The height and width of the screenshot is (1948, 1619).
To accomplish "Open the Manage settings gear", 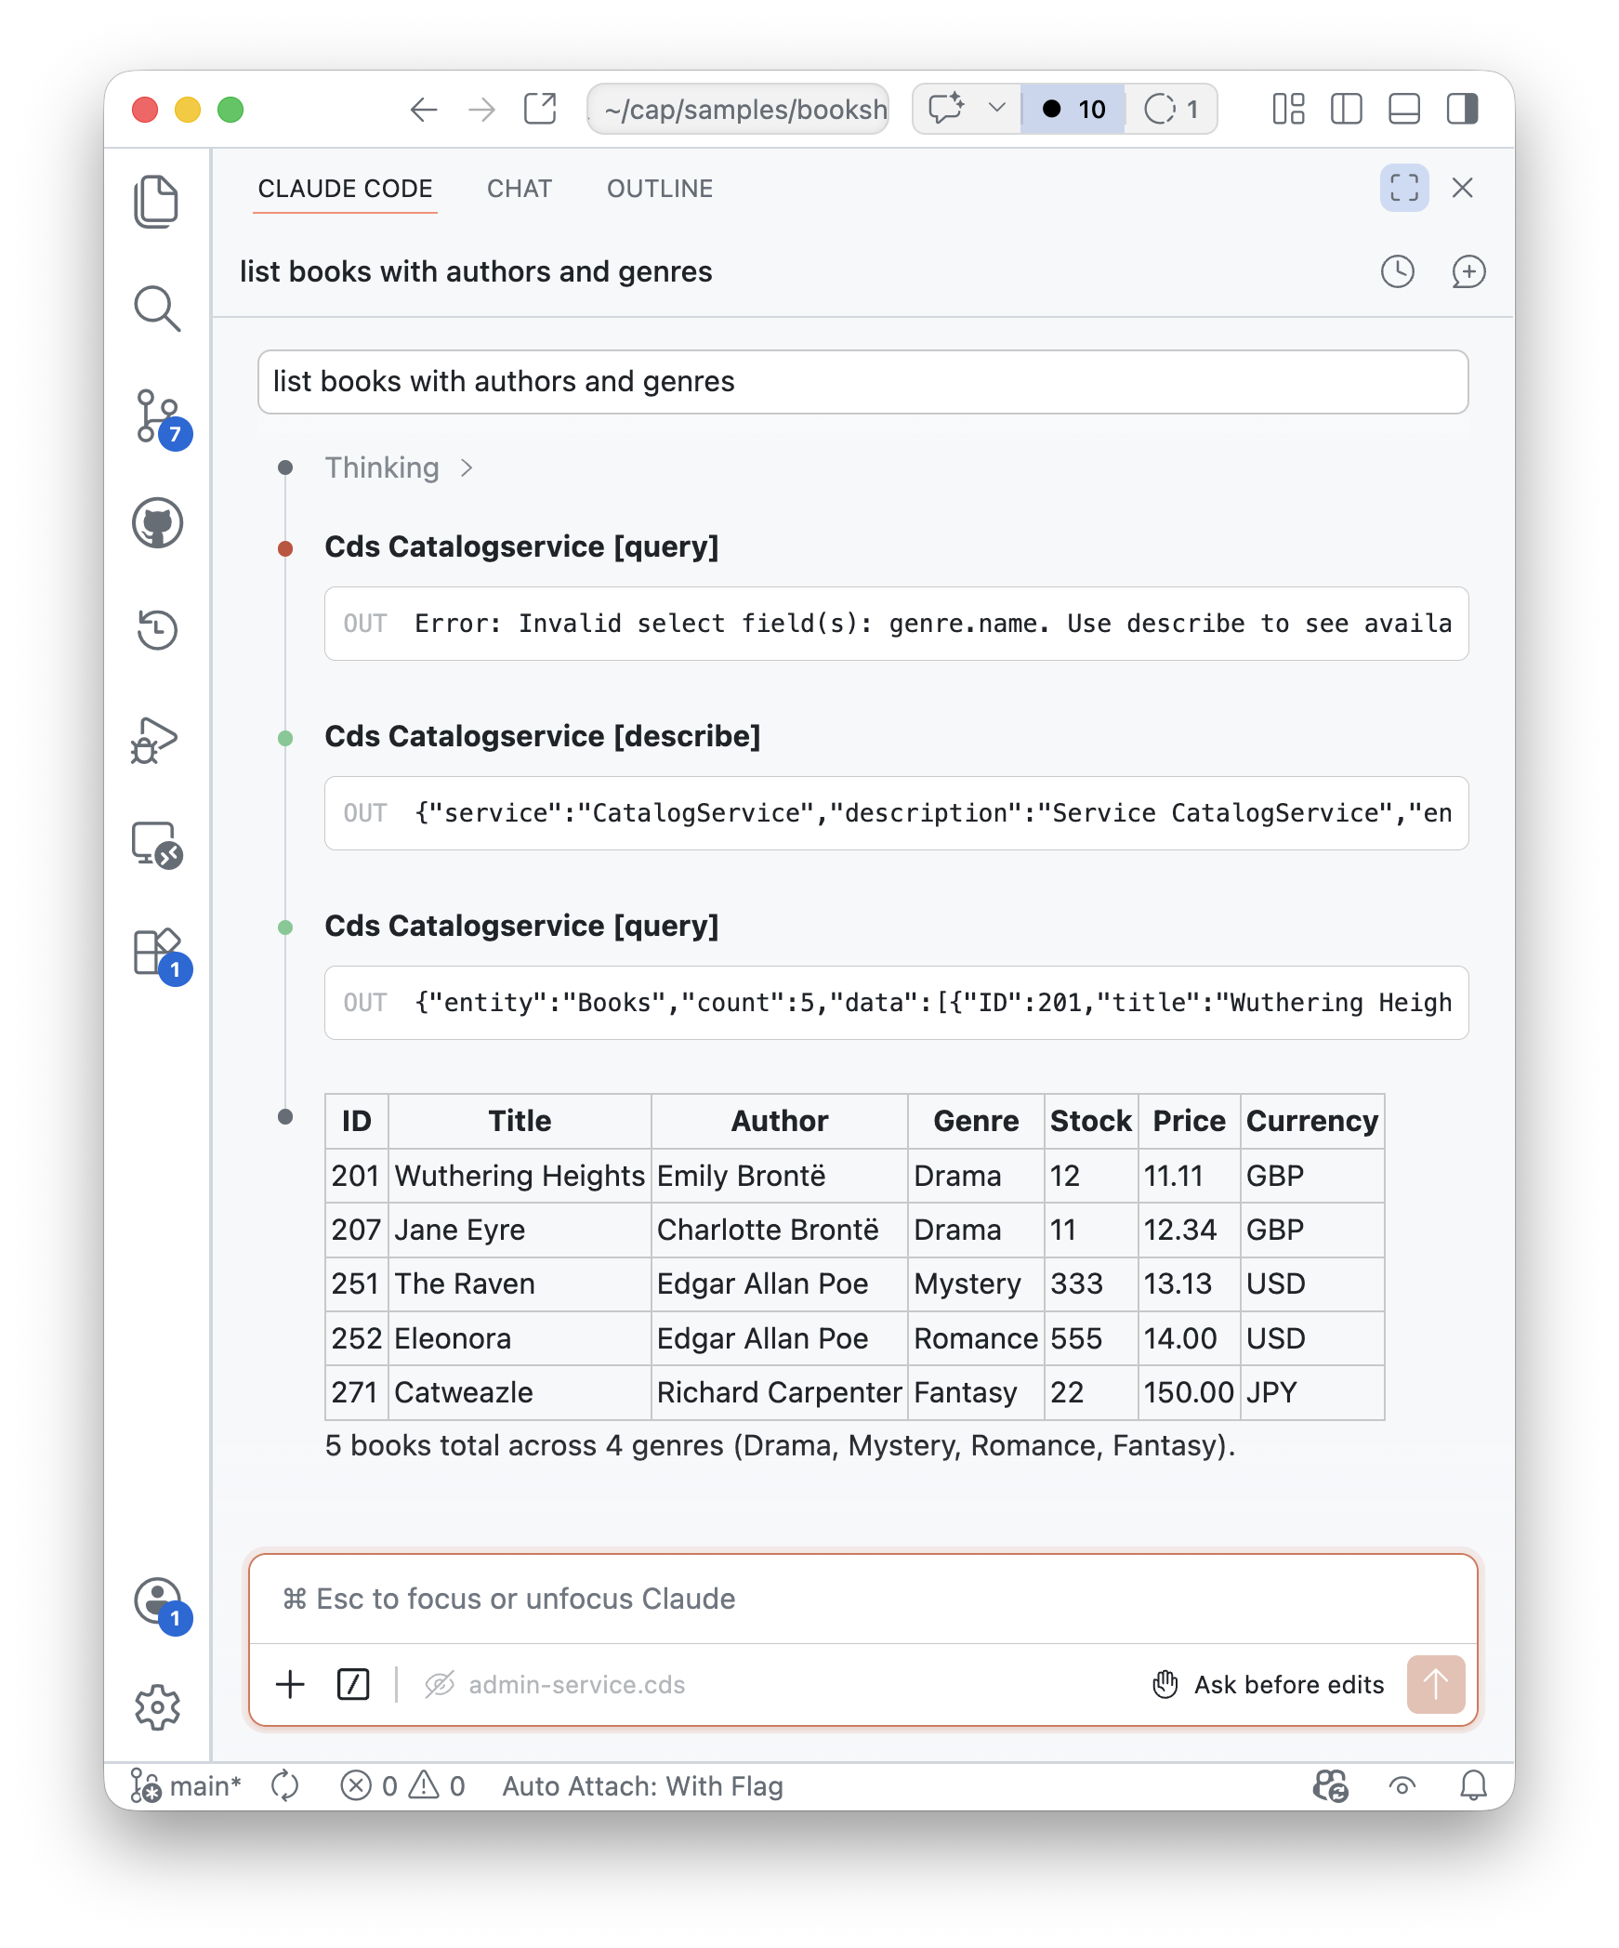I will coord(157,1707).
